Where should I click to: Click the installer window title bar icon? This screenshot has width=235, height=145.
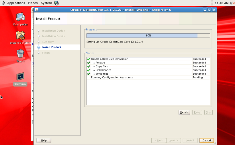tap(37, 10)
